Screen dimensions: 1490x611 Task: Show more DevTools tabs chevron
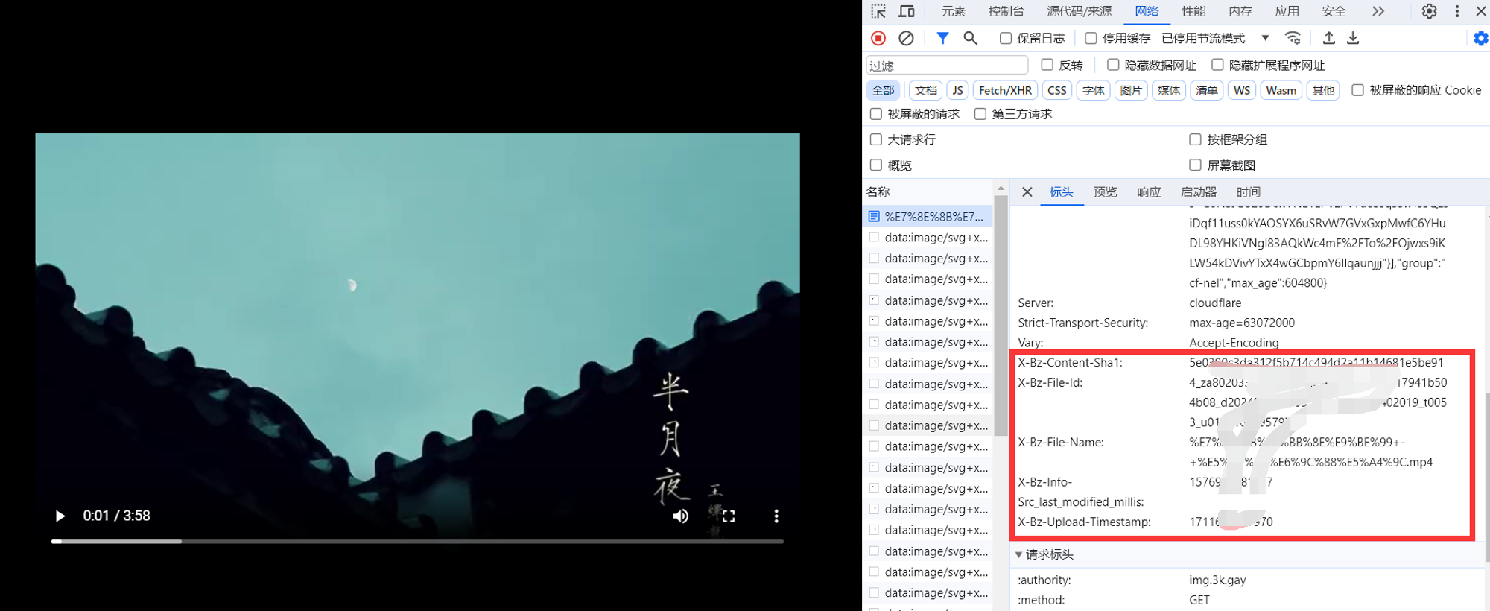[x=1378, y=11]
